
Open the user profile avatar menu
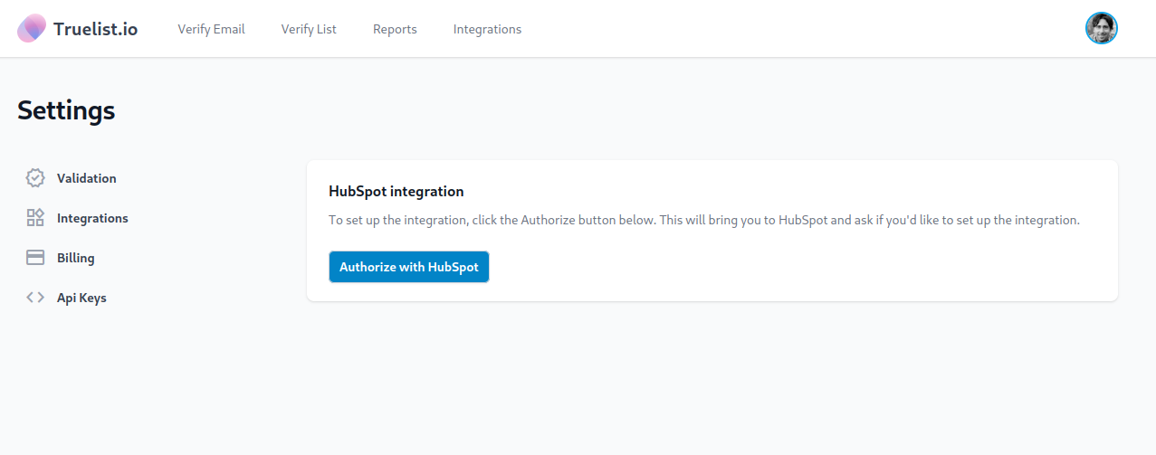(x=1101, y=28)
